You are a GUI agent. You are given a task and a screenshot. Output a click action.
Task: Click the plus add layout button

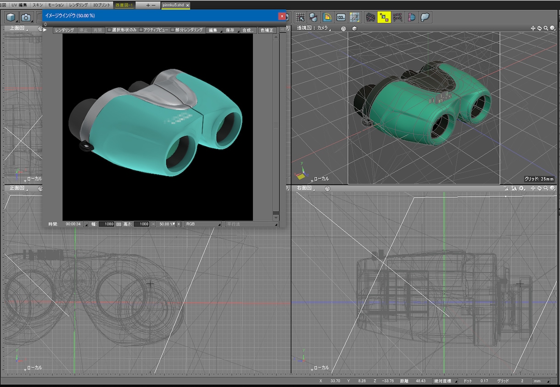pos(148,5)
